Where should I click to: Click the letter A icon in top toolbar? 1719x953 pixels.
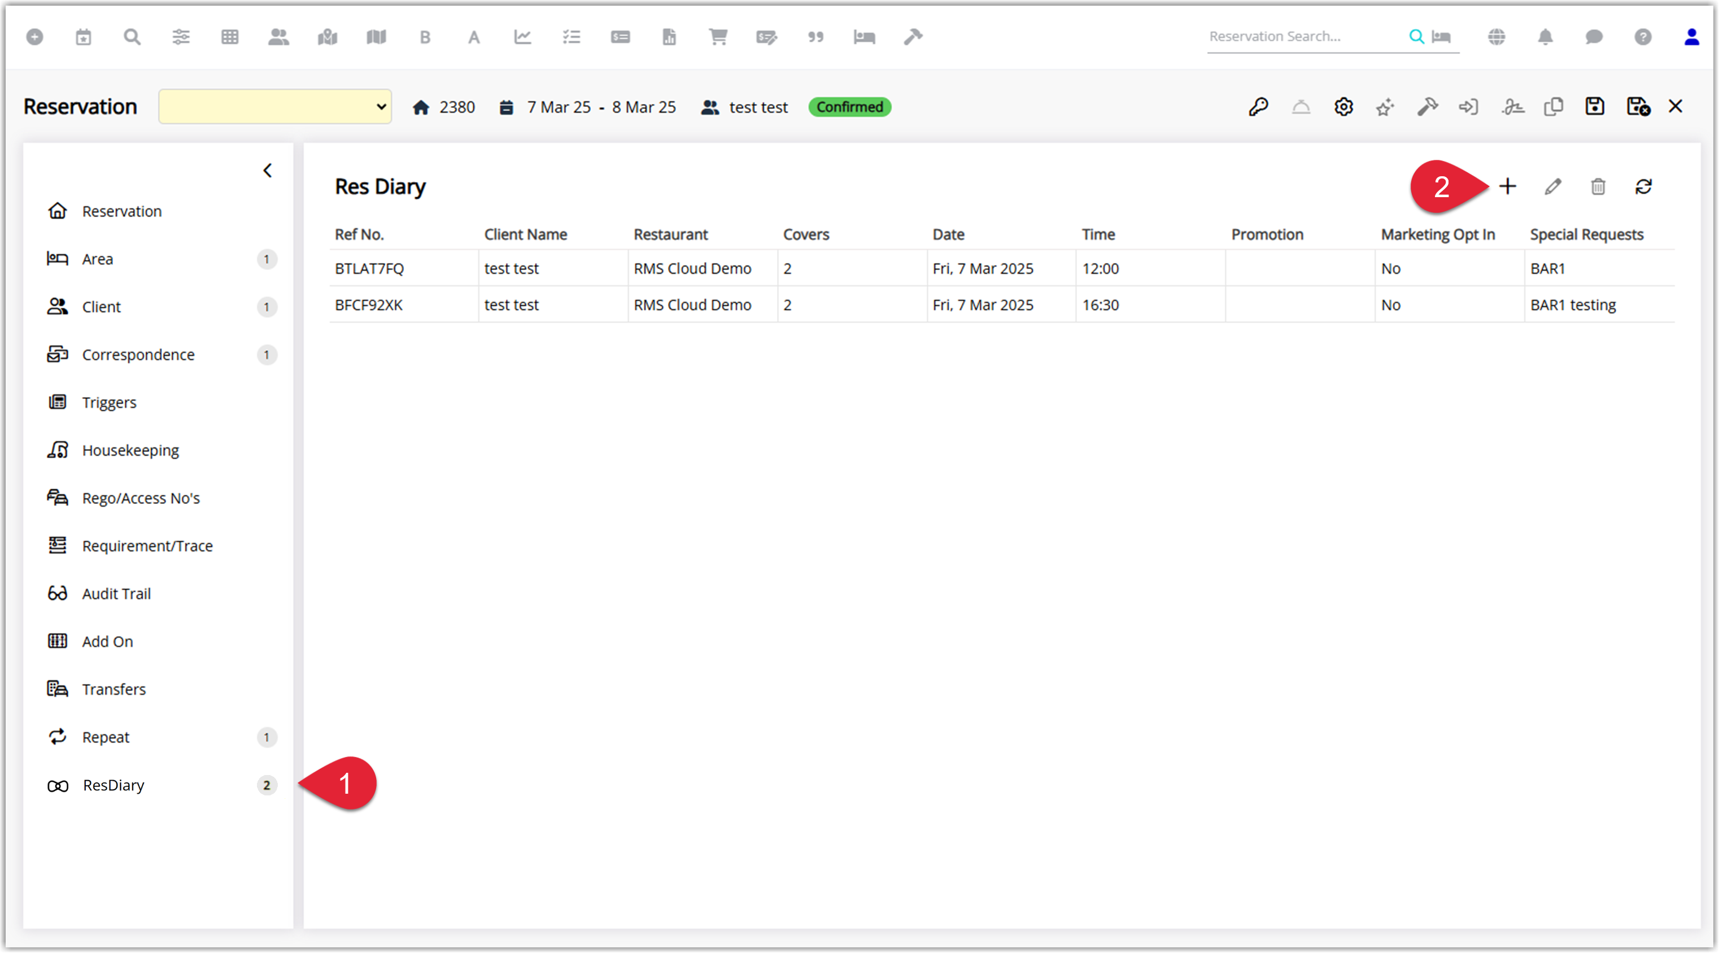pyautogui.click(x=474, y=37)
